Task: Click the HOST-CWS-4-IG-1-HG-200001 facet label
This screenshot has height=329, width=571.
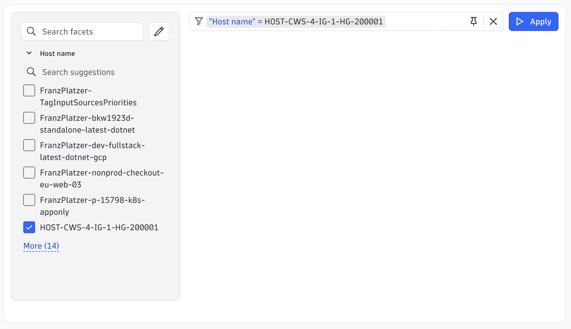Action: (x=99, y=228)
